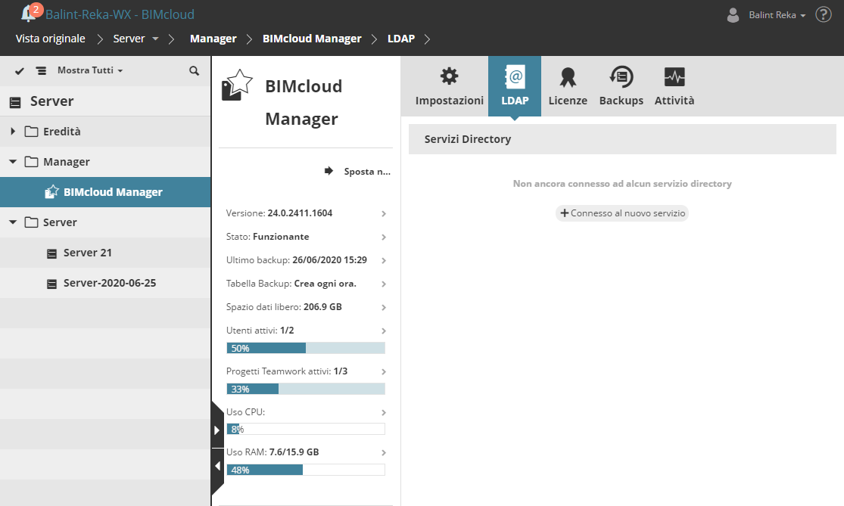Click the Uso CPU 8% bar
The width and height of the screenshot is (844, 506).
pyautogui.click(x=306, y=429)
